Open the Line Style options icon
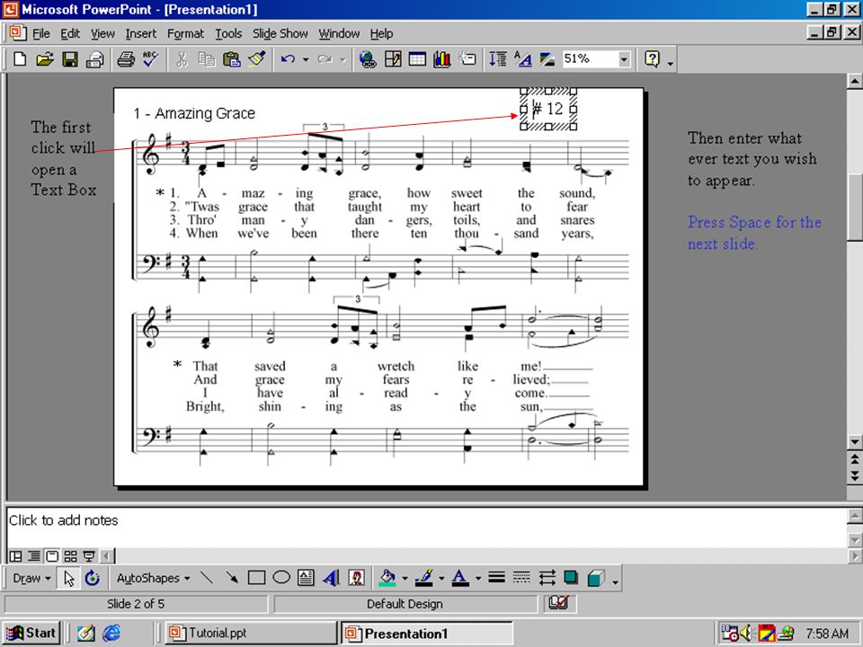This screenshot has height=647, width=863. (496, 578)
